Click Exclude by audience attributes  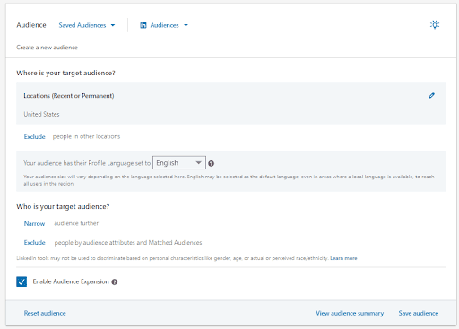(x=35, y=243)
